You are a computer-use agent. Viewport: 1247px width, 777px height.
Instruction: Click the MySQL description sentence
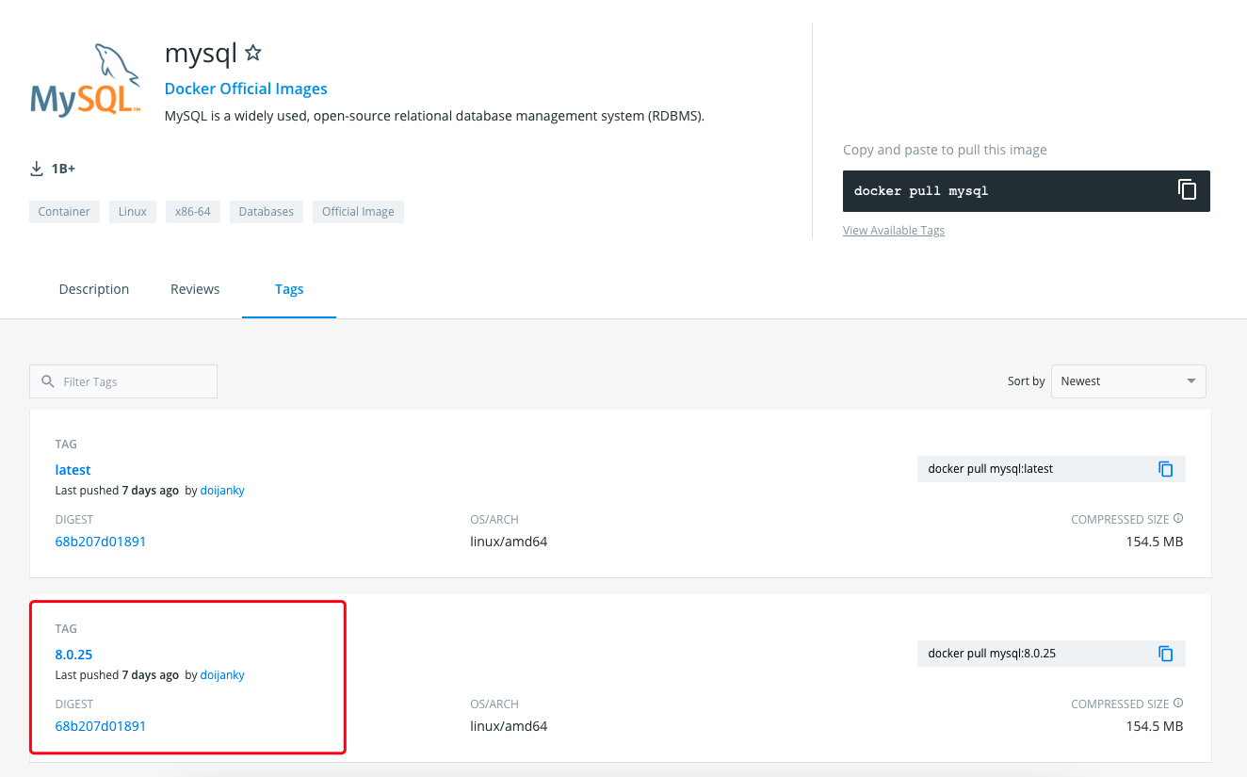435,117
